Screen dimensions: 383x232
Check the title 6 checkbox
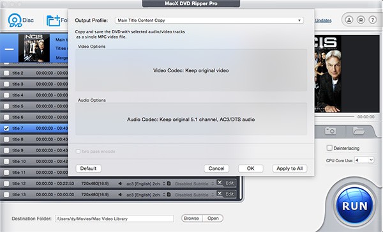tap(6, 117)
